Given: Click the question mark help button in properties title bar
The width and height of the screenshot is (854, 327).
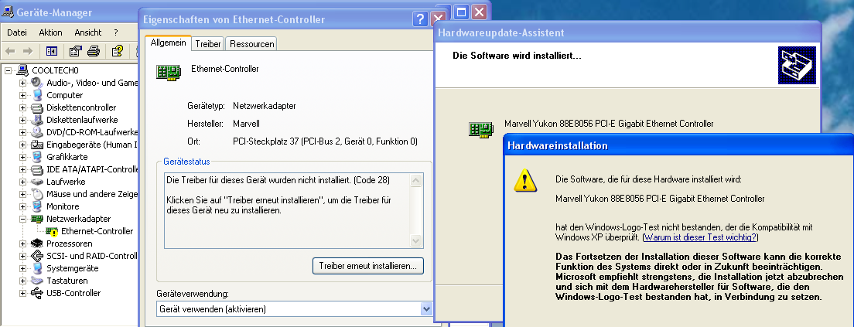Looking at the screenshot, I should coord(421,19).
